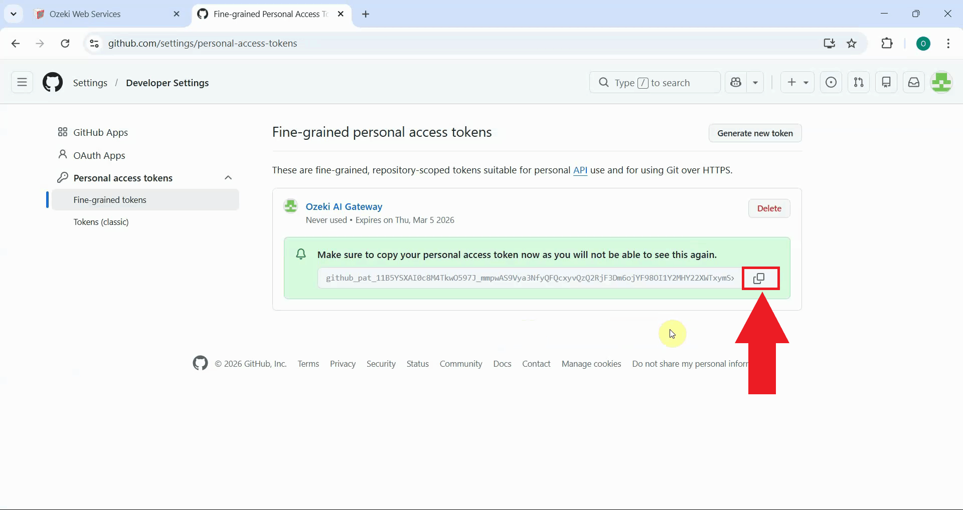Open the Issues icon in header
Image resolution: width=963 pixels, height=510 pixels.
coord(831,83)
